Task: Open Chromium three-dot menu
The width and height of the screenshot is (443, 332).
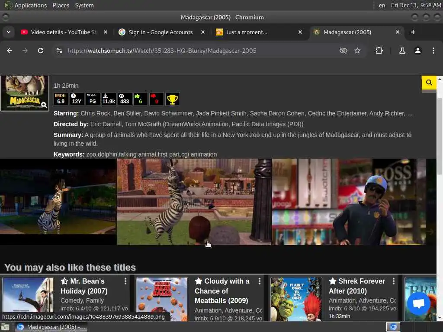Action: [x=433, y=51]
